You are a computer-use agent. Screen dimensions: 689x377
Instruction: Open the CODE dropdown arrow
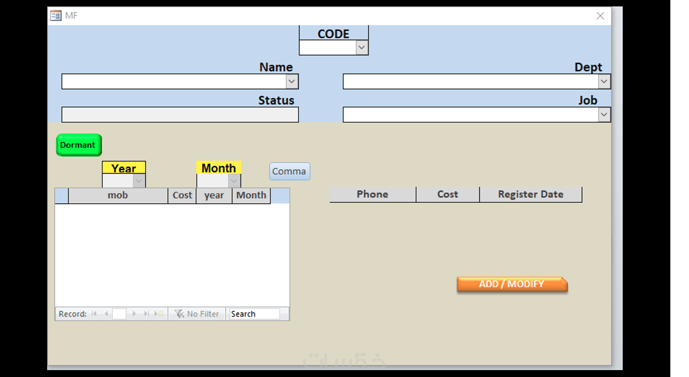click(x=362, y=48)
